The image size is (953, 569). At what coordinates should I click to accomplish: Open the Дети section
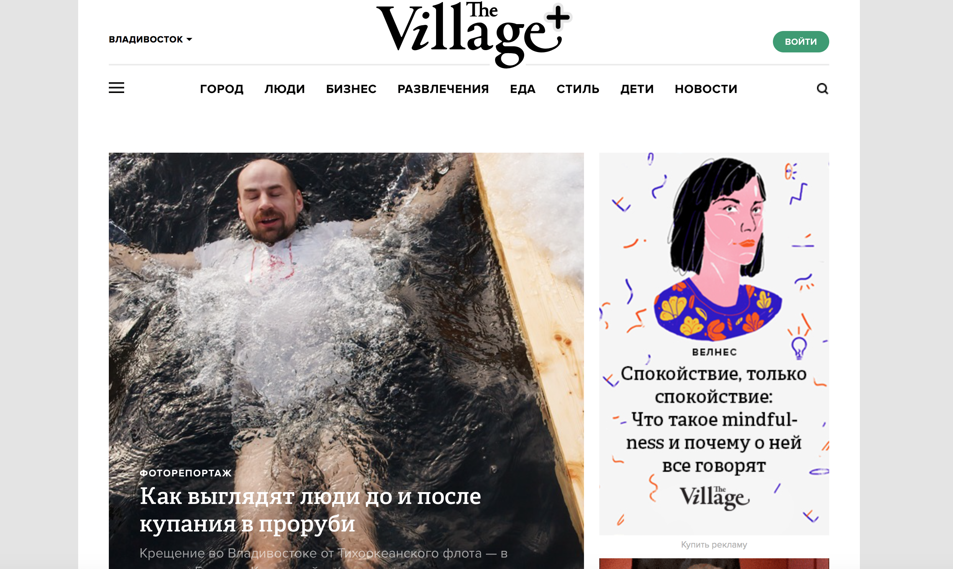[x=636, y=89]
